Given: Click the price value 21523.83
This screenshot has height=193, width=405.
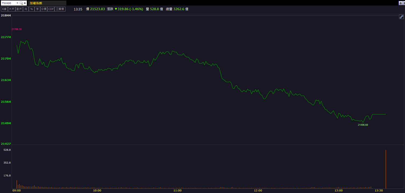Looking at the screenshot, I should click(x=97, y=9).
